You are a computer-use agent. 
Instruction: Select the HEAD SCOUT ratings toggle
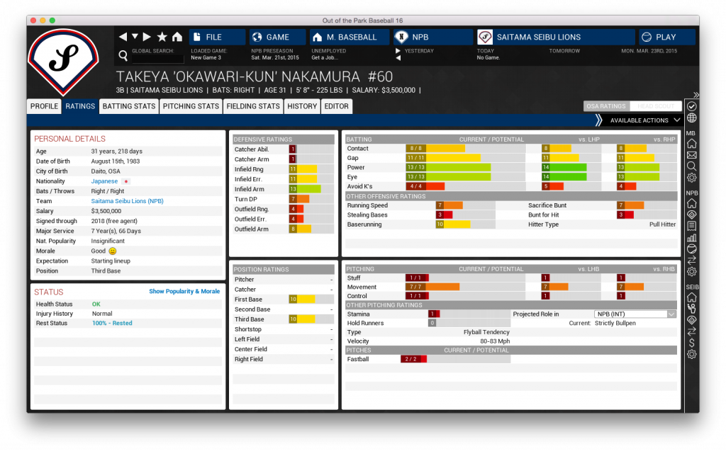click(x=656, y=106)
